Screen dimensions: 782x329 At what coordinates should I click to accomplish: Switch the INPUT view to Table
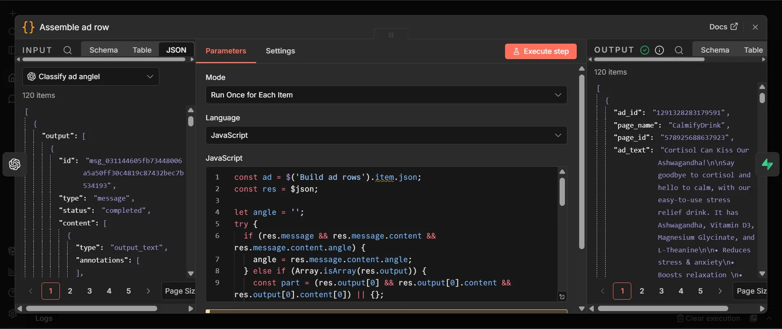[x=142, y=50]
